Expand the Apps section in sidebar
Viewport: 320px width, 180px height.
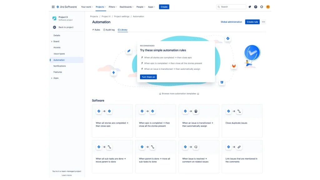(52, 78)
